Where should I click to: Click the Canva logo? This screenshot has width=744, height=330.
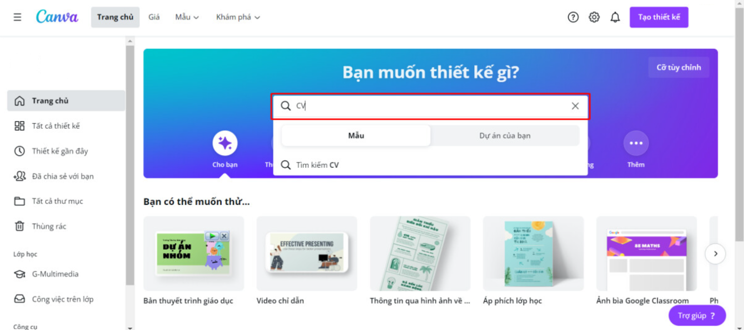pos(57,17)
